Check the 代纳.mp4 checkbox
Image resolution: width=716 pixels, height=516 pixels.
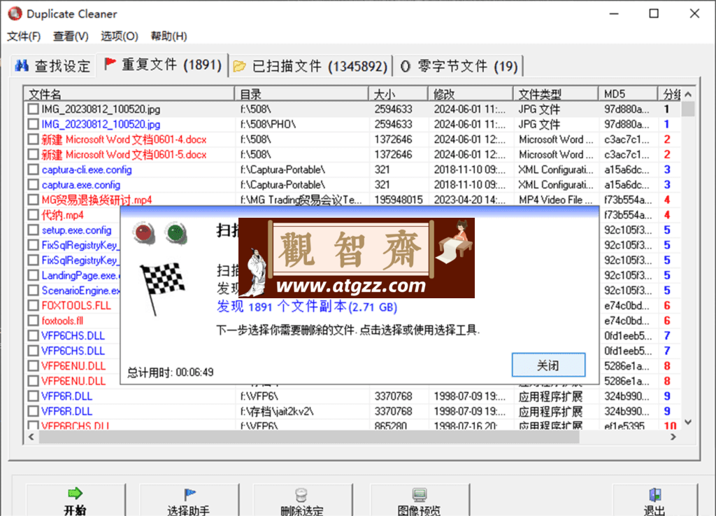tap(33, 215)
